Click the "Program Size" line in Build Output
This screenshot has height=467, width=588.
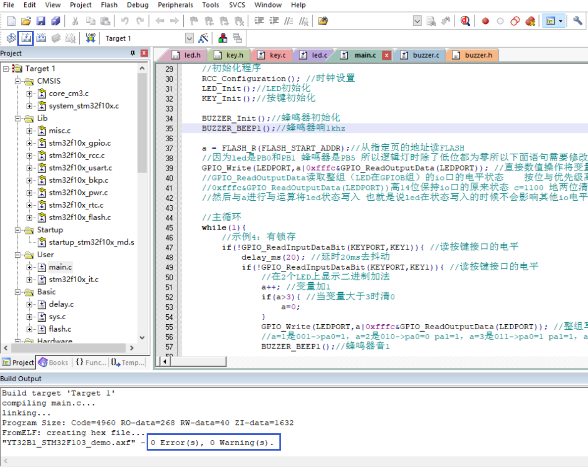point(148,423)
